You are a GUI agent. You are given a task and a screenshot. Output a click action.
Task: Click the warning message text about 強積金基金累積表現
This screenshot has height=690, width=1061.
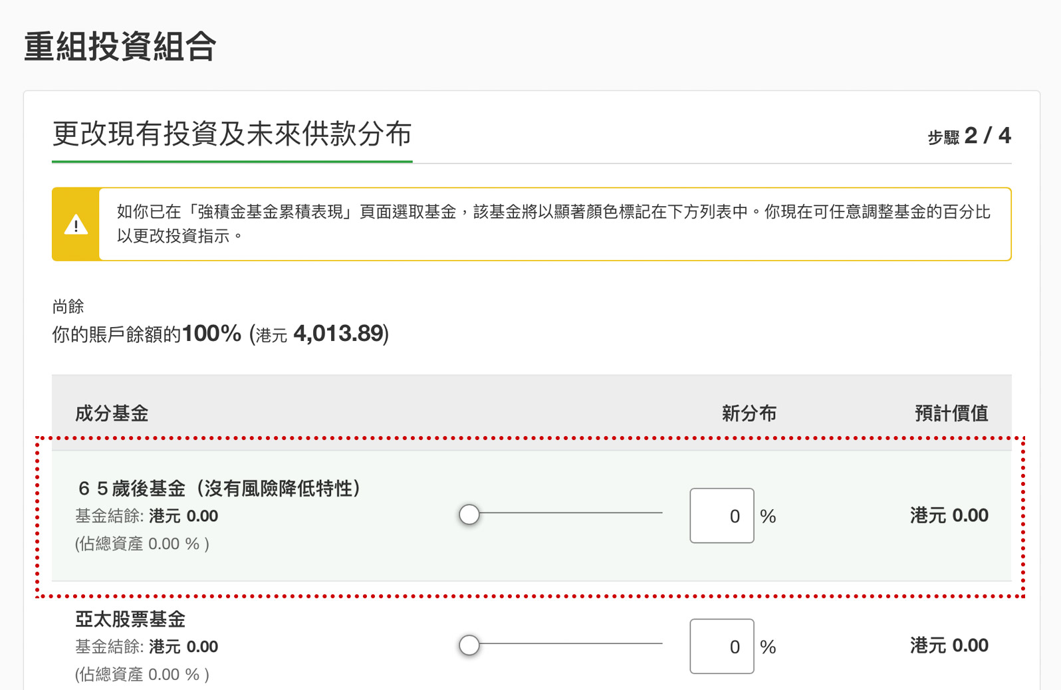tap(554, 224)
